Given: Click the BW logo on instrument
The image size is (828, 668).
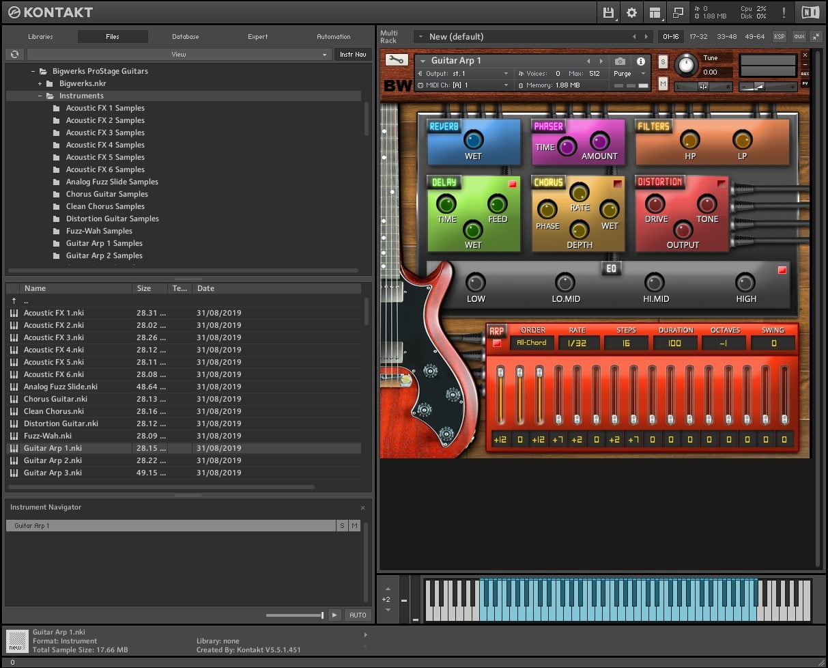Looking at the screenshot, I should point(397,86).
